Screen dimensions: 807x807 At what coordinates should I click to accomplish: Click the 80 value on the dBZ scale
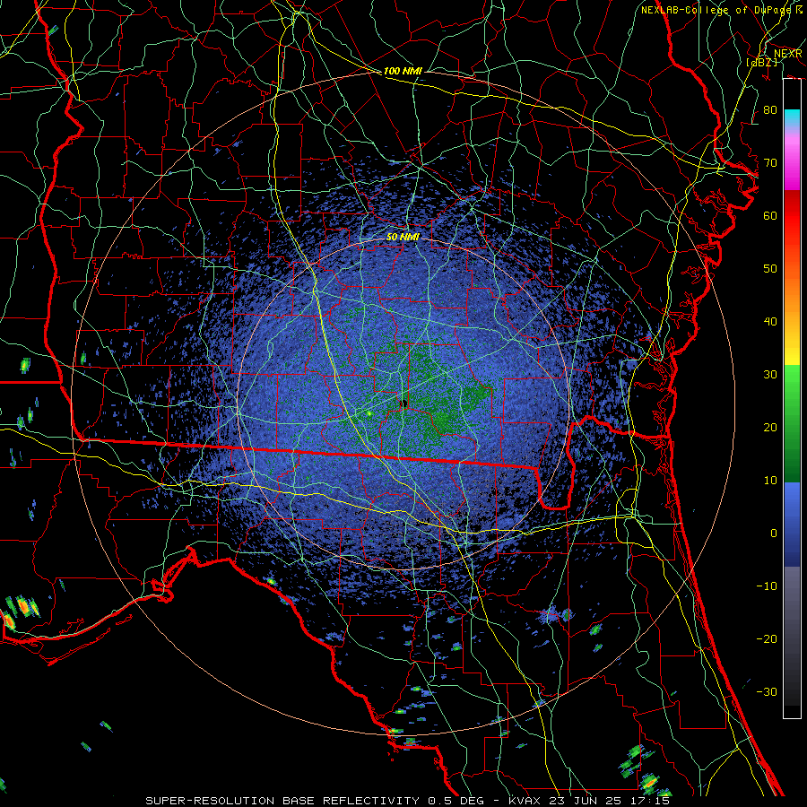[x=770, y=110]
